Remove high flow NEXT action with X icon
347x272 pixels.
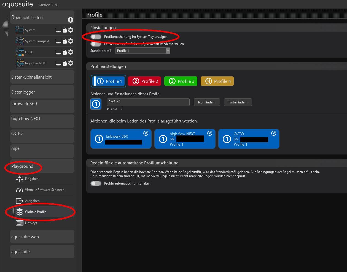[210, 133]
